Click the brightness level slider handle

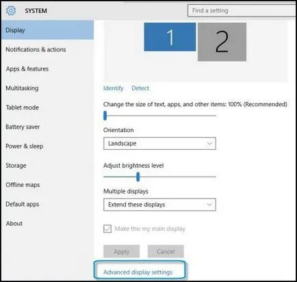138,177
